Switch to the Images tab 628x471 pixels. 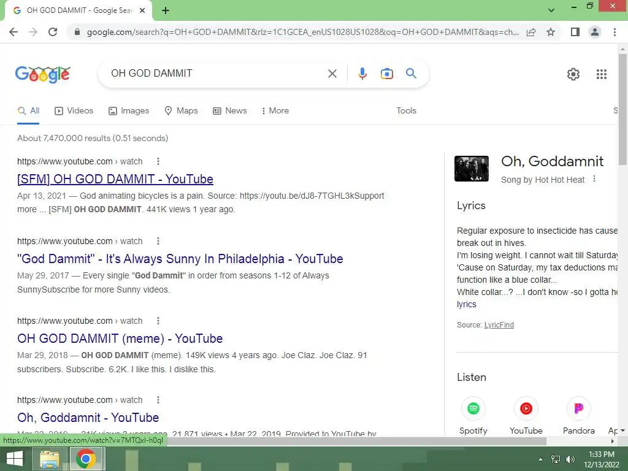click(x=129, y=110)
